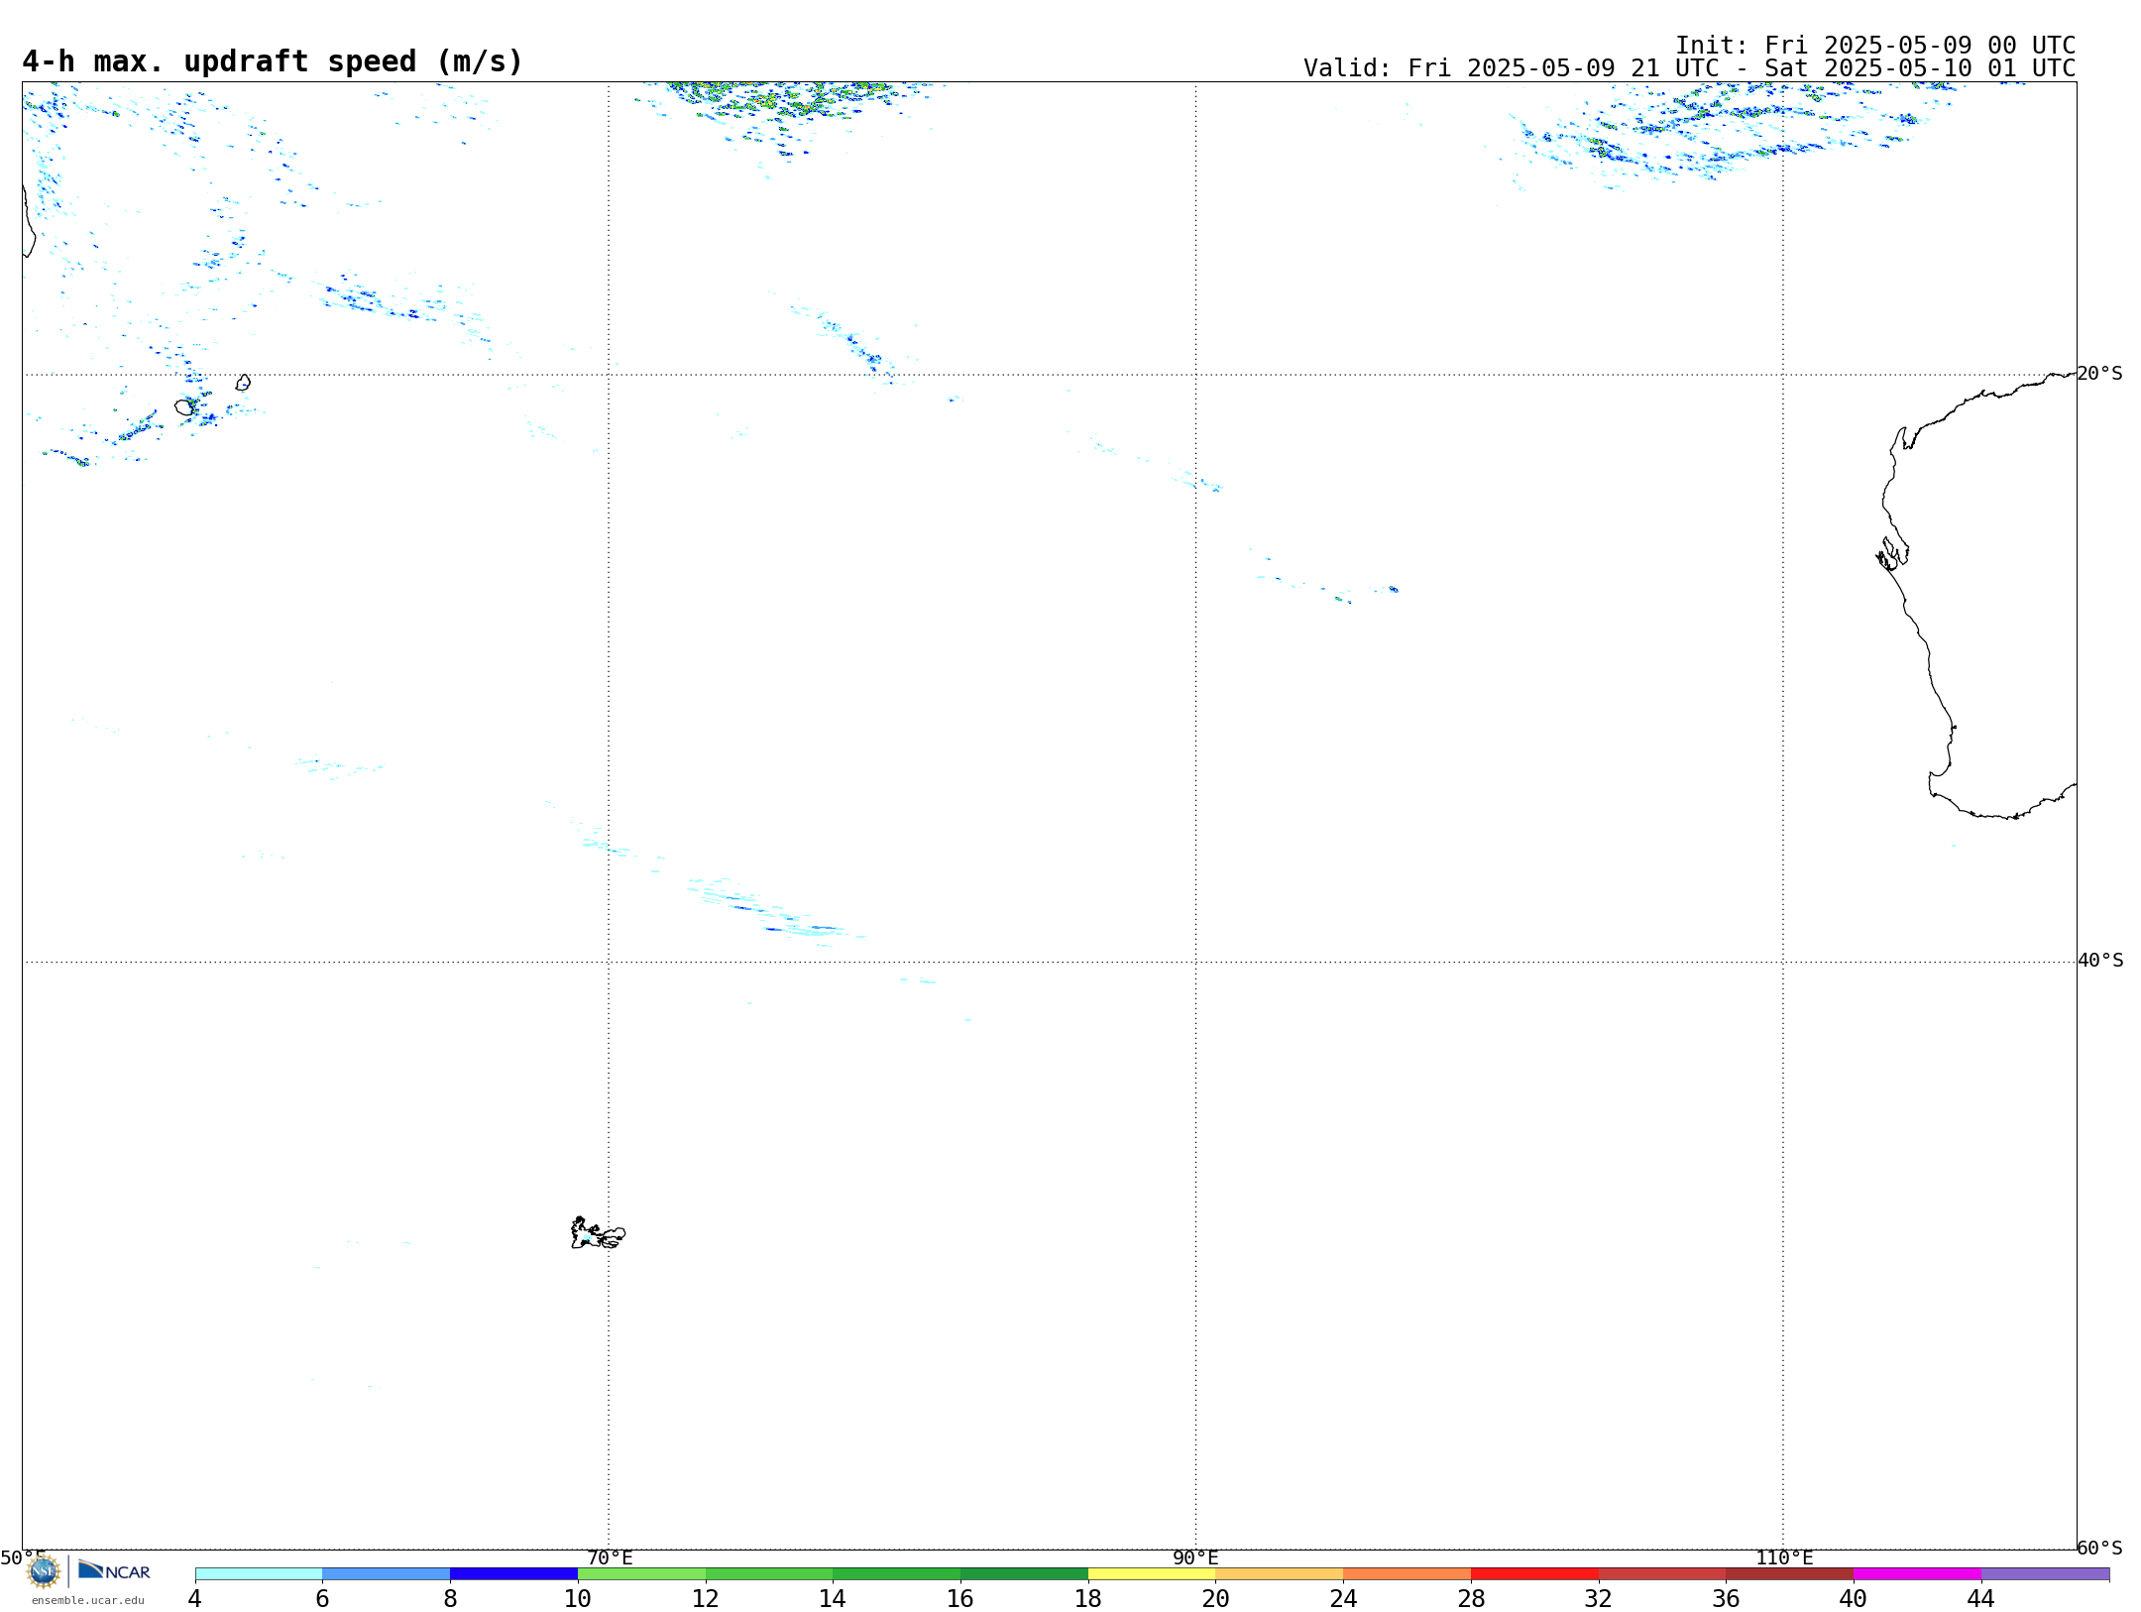Image resolution: width=2141 pixels, height=1612 pixels.
Task: Click the Réunion island outline on the map
Action: [x=184, y=407]
